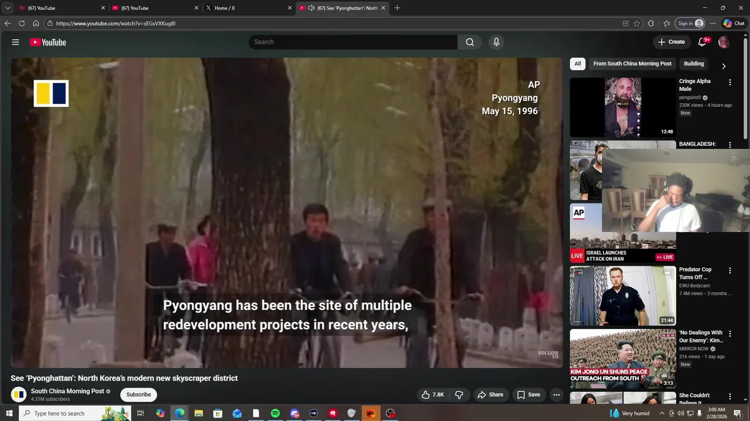The image size is (750, 421).
Task: Open the split screen apps icon in address bar
Action: coord(626,23)
